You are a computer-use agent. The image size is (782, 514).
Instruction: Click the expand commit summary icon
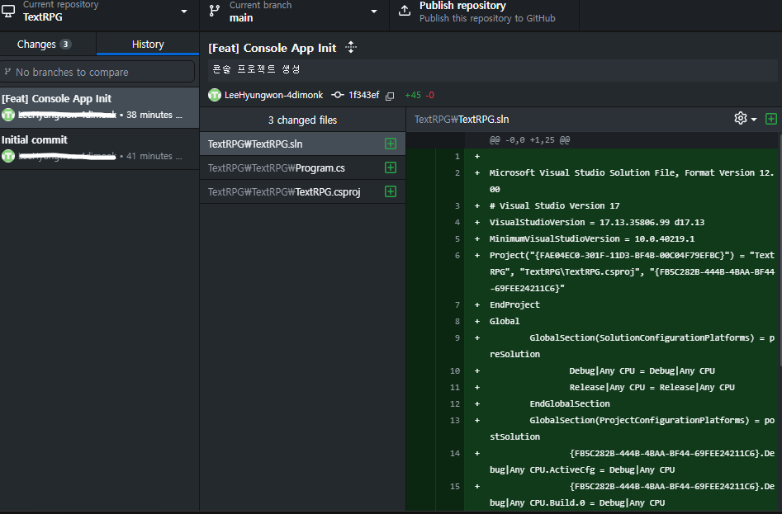(x=351, y=47)
